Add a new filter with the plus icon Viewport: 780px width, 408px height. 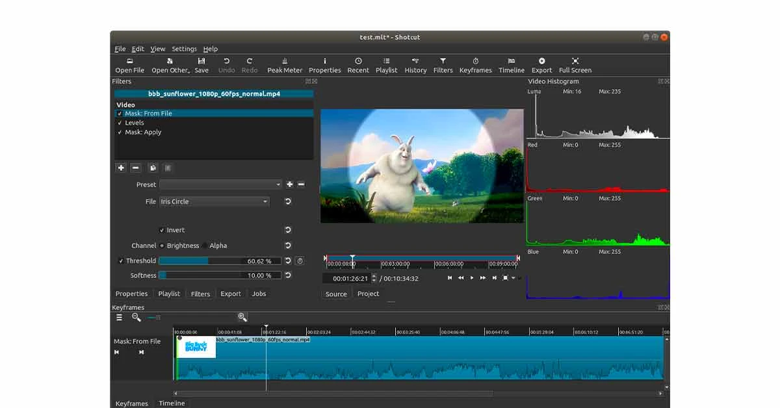[121, 168]
